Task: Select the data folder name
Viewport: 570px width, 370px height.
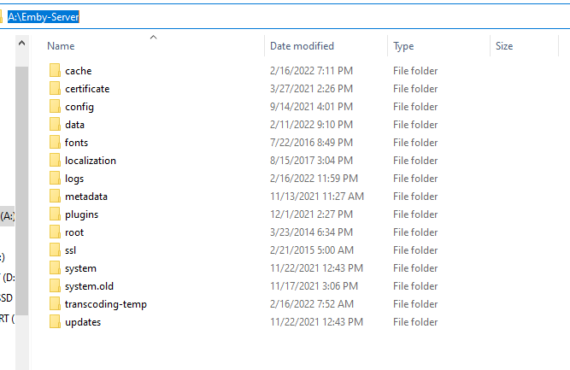Action: click(74, 124)
